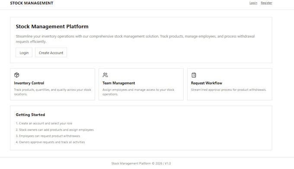The height and width of the screenshot is (169, 294).
Task: Click the Create Account button
Action: pyautogui.click(x=51, y=53)
